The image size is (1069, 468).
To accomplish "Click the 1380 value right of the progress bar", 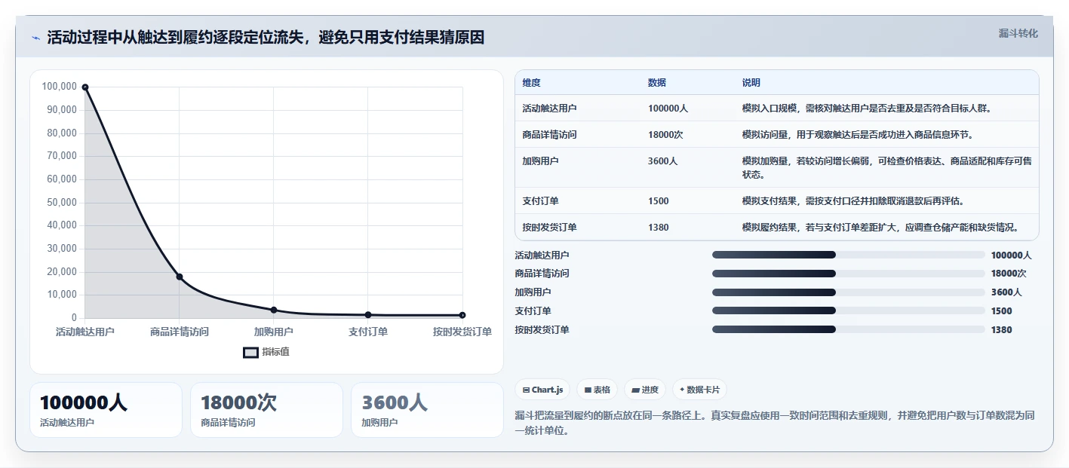I will click(1002, 330).
